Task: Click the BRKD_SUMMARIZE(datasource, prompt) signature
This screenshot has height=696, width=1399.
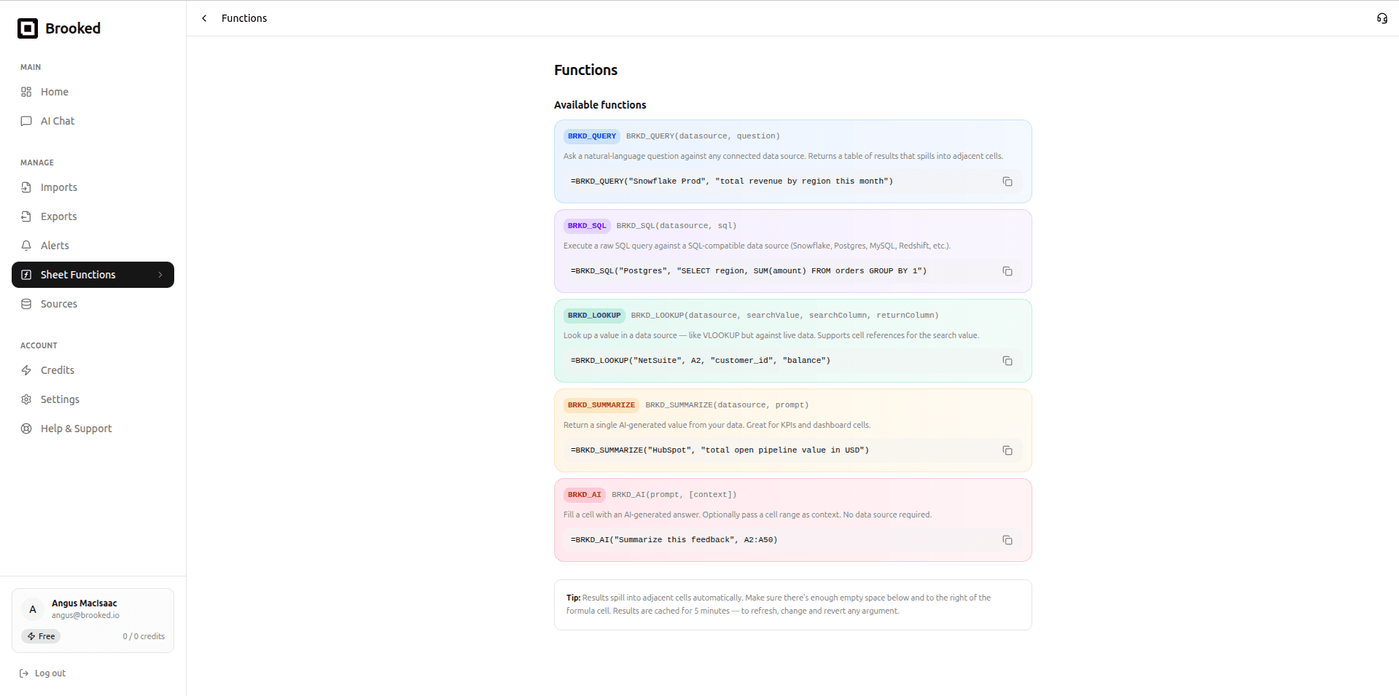Action: pos(727,405)
